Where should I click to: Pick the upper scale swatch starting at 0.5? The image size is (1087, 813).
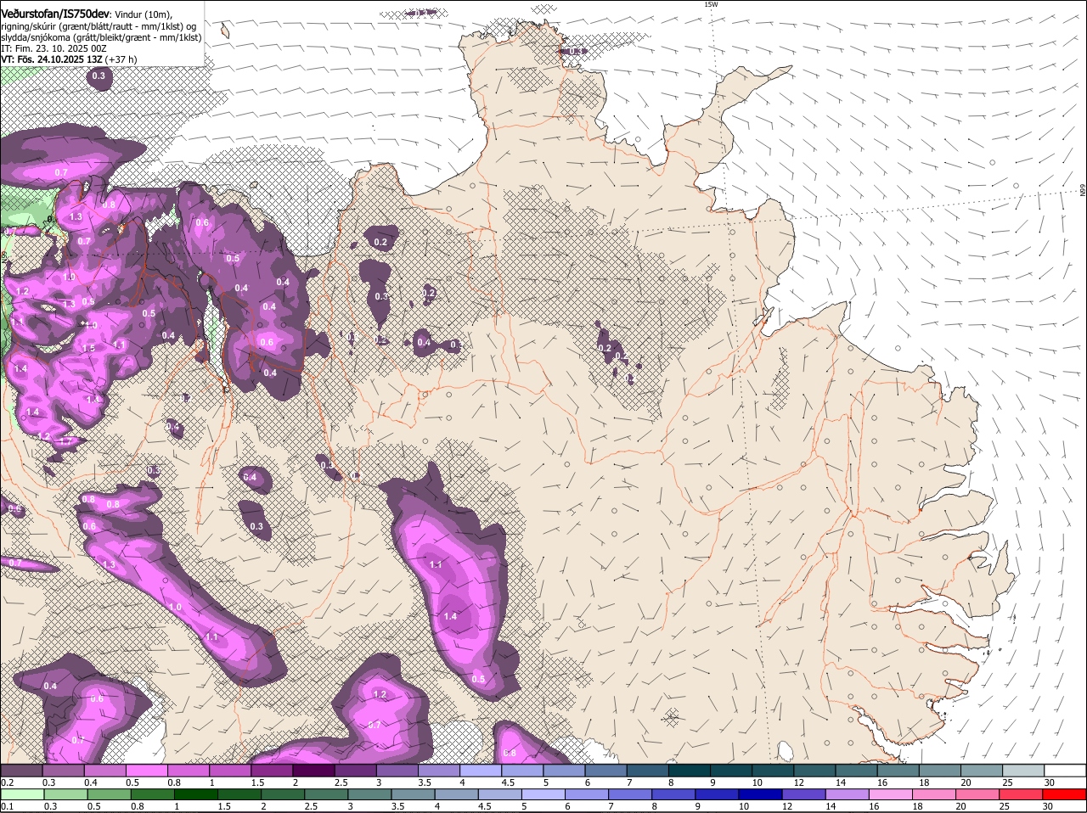(146, 771)
